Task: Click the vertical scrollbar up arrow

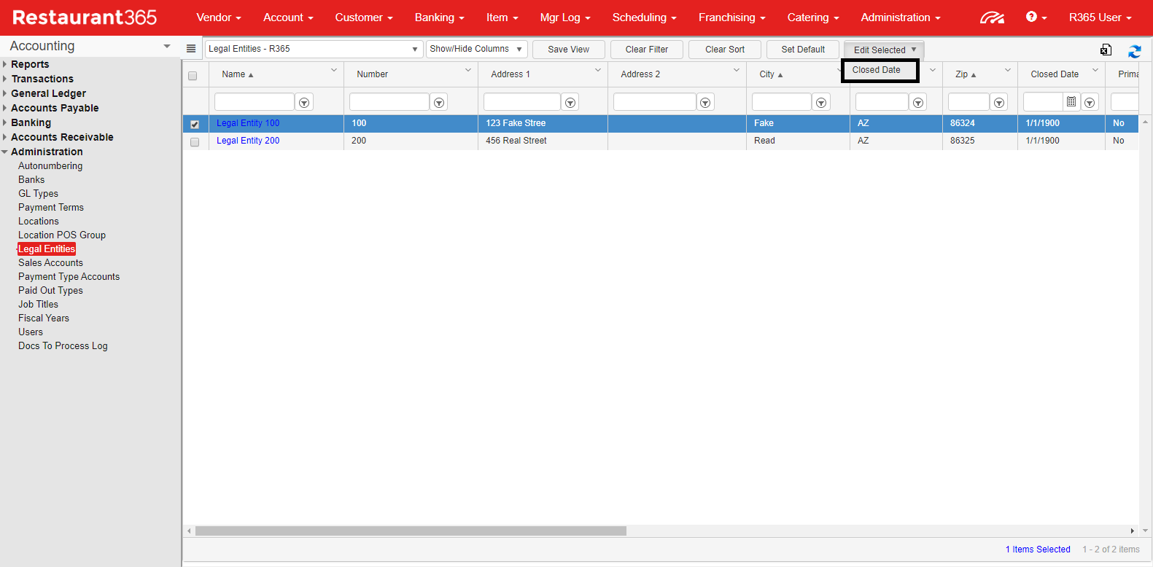Action: click(1145, 121)
